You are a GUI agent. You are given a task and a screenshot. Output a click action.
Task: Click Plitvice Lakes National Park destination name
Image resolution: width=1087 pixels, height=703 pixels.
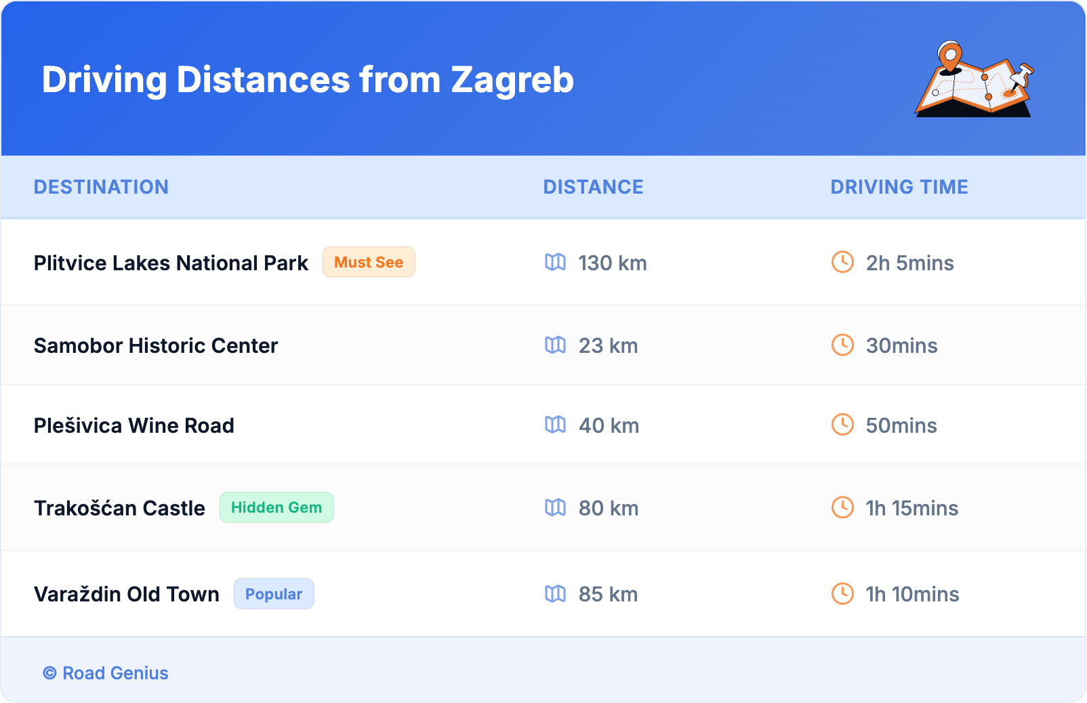click(x=171, y=263)
